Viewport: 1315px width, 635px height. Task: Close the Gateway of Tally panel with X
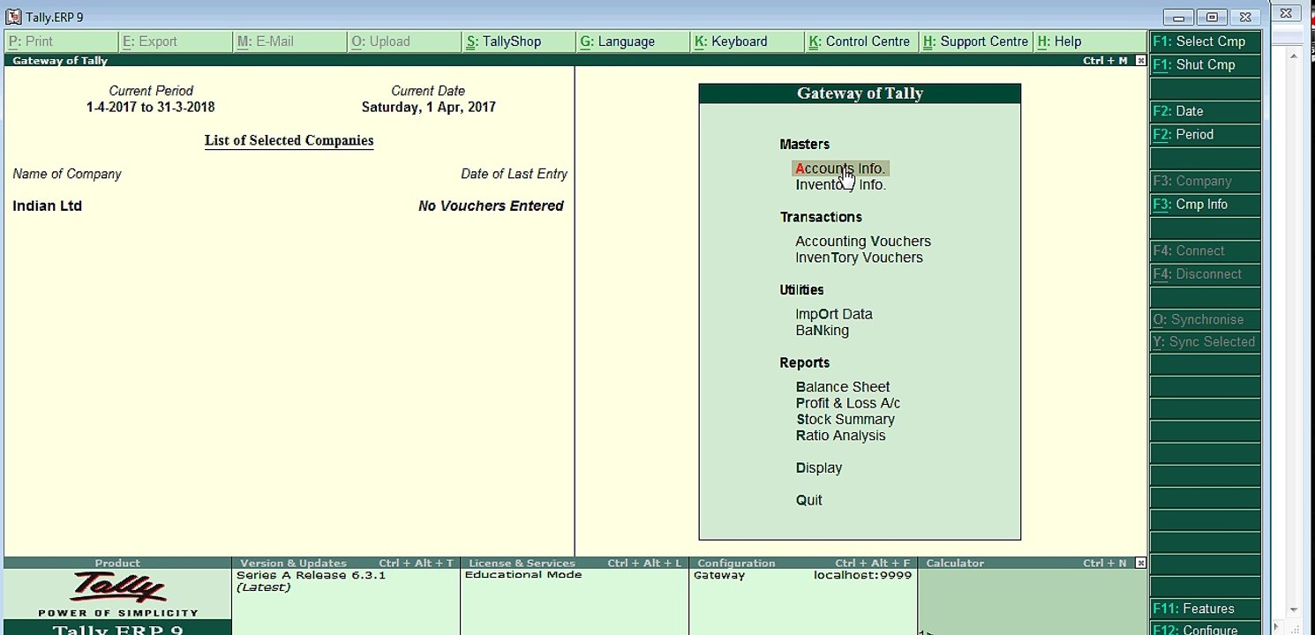pyautogui.click(x=1140, y=61)
